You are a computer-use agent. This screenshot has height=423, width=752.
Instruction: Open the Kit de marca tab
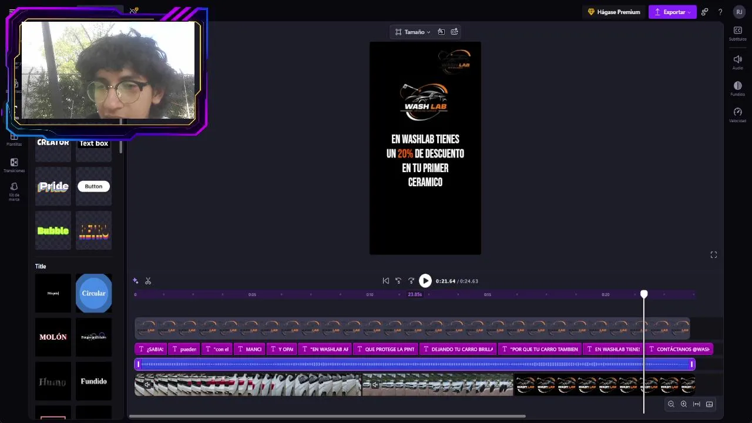pos(14,192)
